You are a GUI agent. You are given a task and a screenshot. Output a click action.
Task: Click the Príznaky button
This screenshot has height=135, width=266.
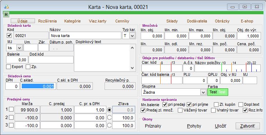153,126
